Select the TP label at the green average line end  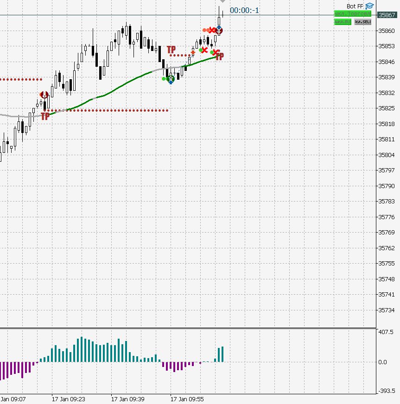point(220,57)
